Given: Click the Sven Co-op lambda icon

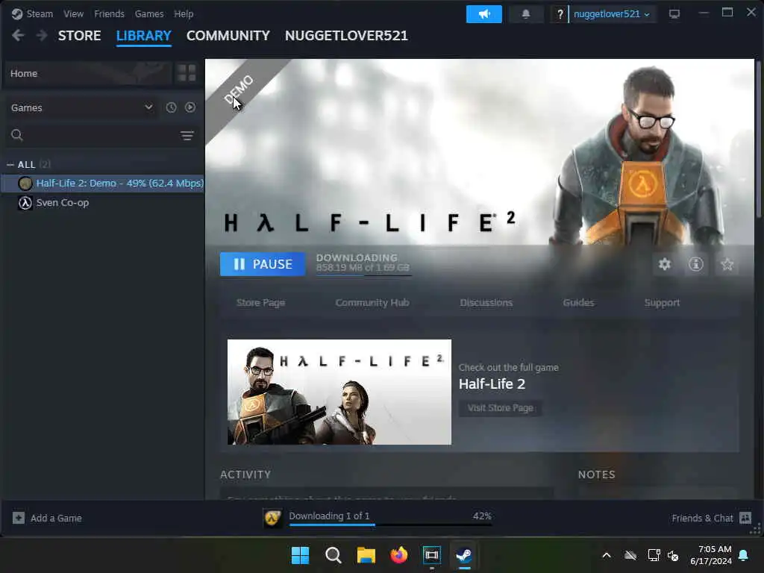Looking at the screenshot, I should pyautogui.click(x=25, y=203).
